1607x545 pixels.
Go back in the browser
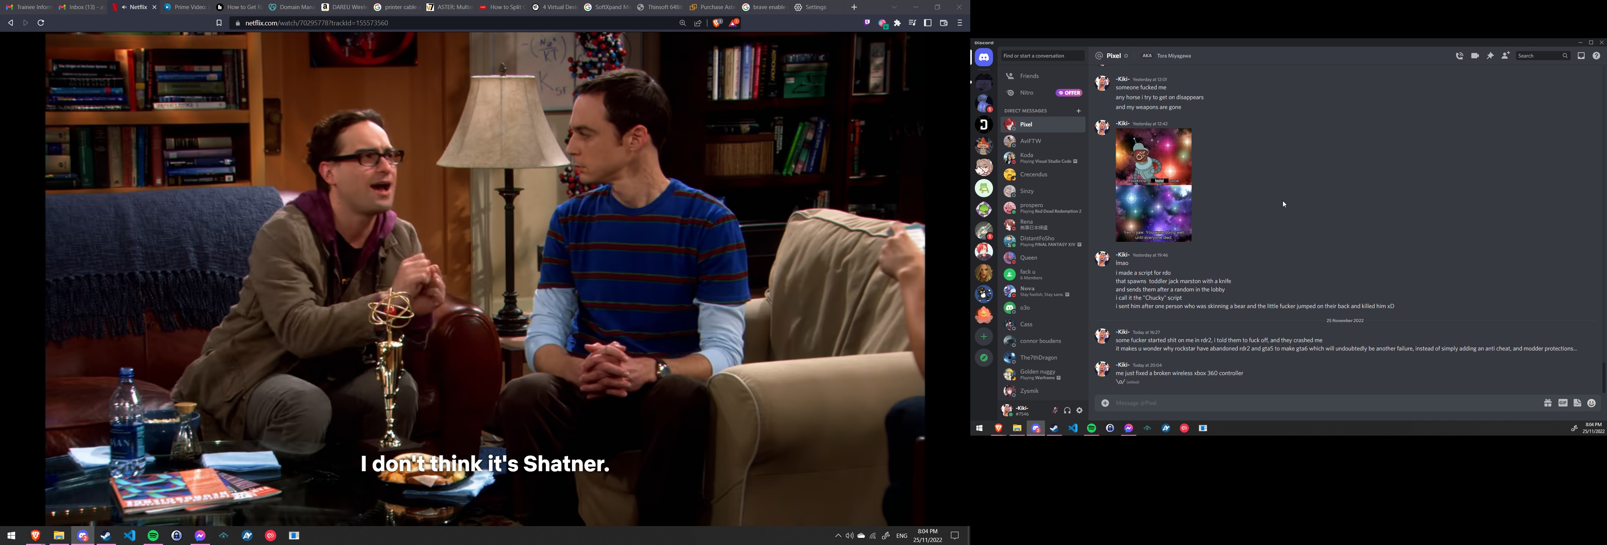tap(11, 23)
